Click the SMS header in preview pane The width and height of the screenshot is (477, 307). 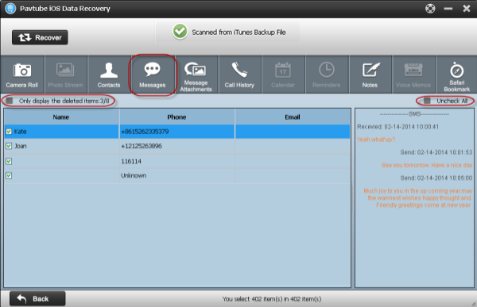(x=414, y=114)
